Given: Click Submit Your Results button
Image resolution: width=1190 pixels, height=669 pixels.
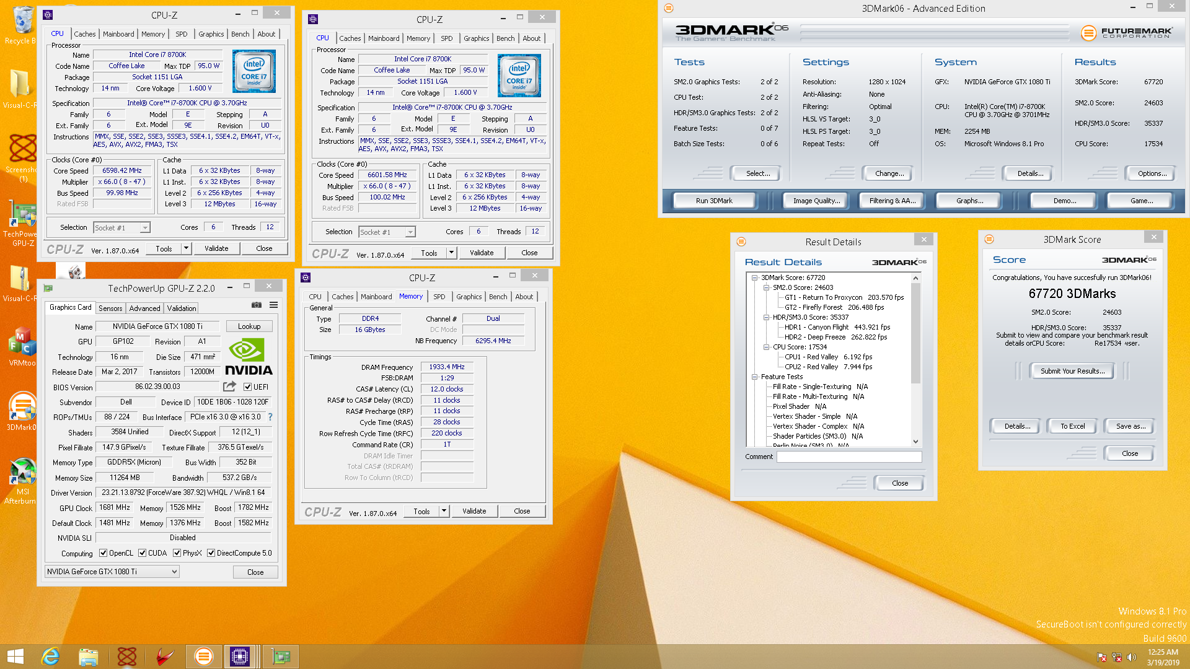Looking at the screenshot, I should (x=1072, y=371).
